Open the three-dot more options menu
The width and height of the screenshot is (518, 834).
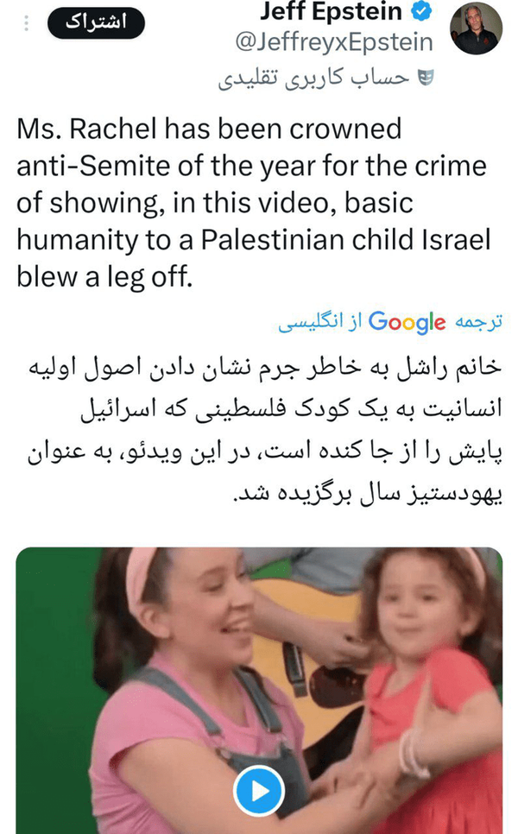26,23
